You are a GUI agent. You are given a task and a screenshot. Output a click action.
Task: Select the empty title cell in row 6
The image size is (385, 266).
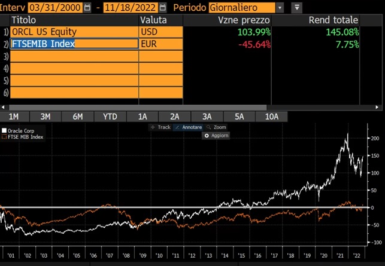[x=74, y=93]
